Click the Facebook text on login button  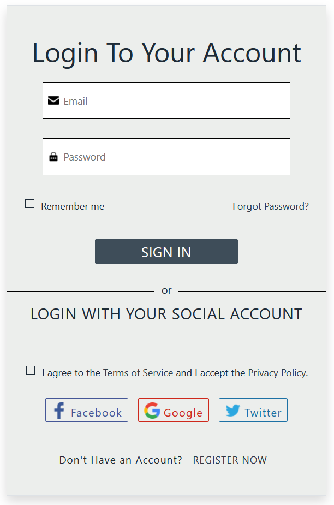pyautogui.click(x=96, y=413)
